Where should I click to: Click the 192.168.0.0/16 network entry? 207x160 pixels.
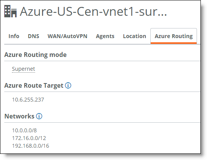30,146
